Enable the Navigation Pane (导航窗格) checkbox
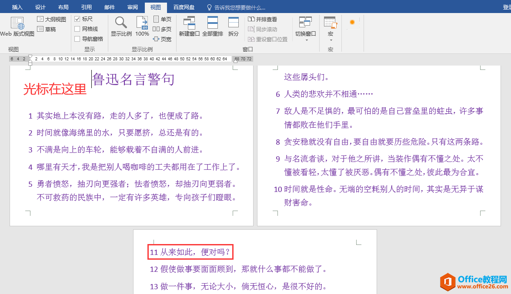 pos(77,39)
